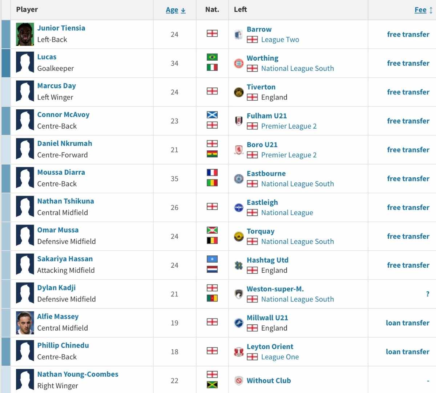Click the Worthing club crest icon

click(239, 63)
